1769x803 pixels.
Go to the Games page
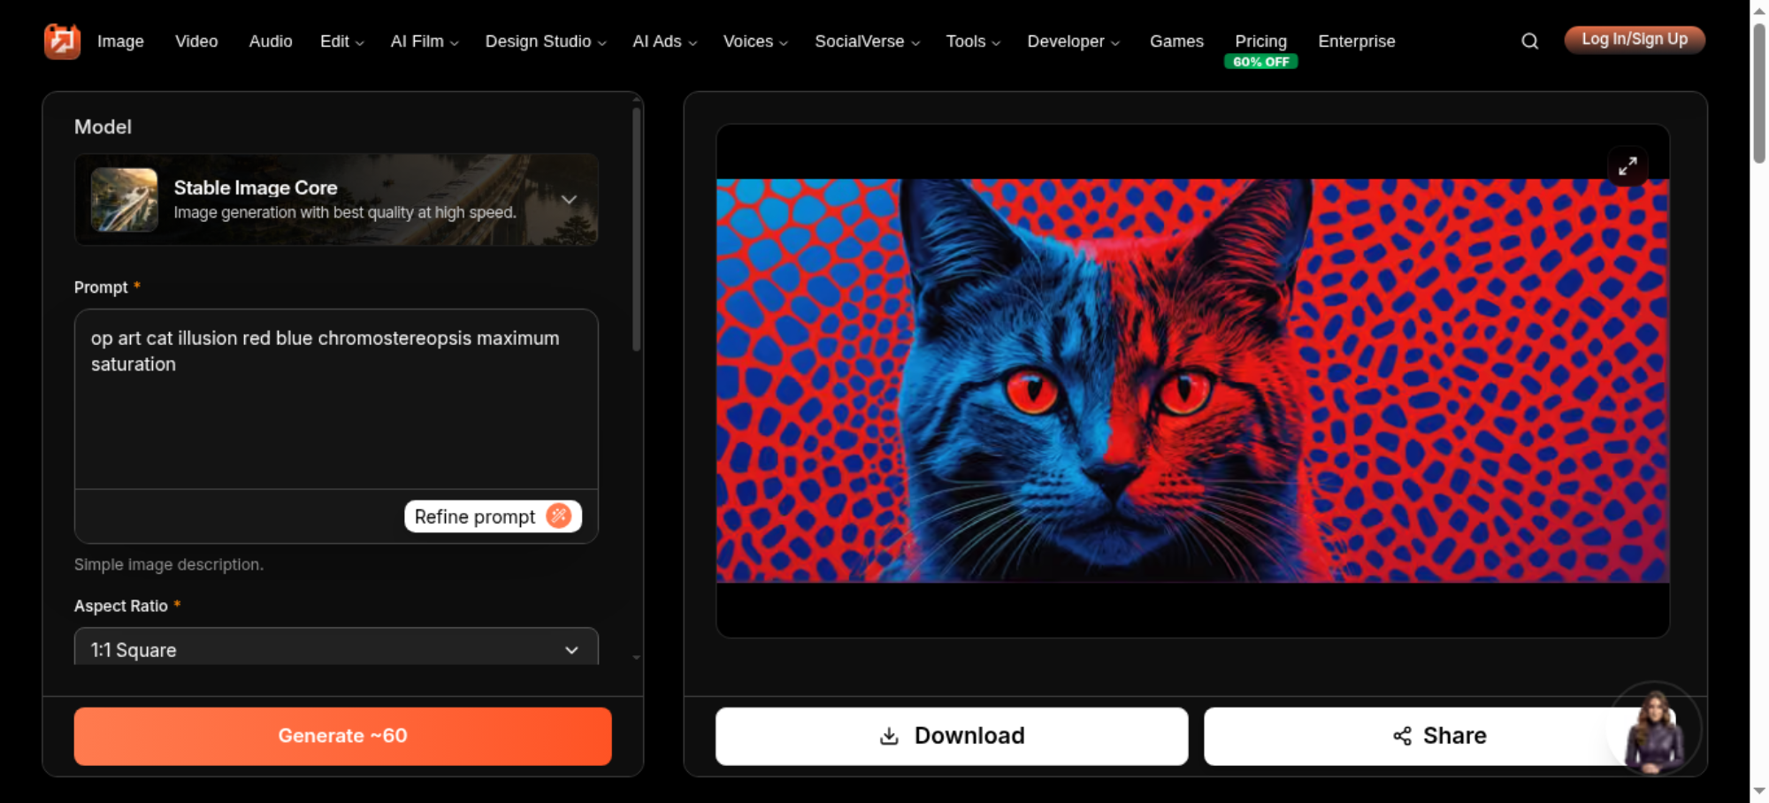[1176, 41]
